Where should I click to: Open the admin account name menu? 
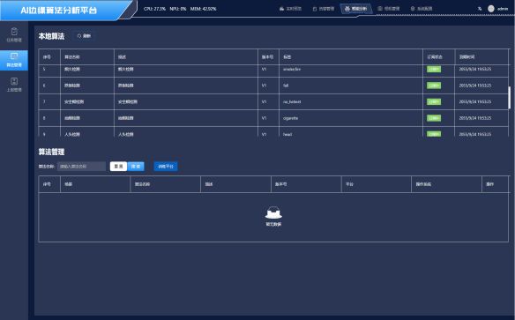503,9
